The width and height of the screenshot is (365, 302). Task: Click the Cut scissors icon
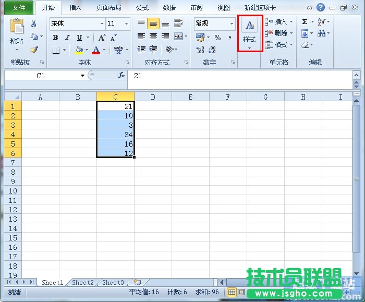click(33, 23)
